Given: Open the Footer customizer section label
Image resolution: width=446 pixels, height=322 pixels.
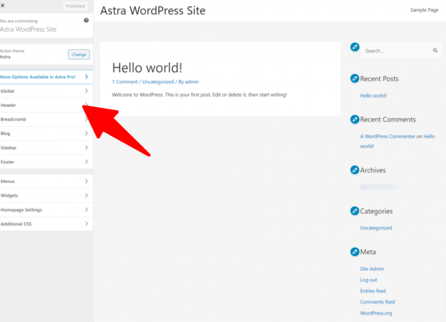Looking at the screenshot, I should [x=8, y=162].
